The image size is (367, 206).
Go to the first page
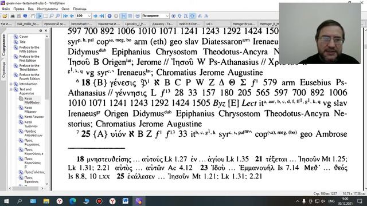[x=65, y=16]
